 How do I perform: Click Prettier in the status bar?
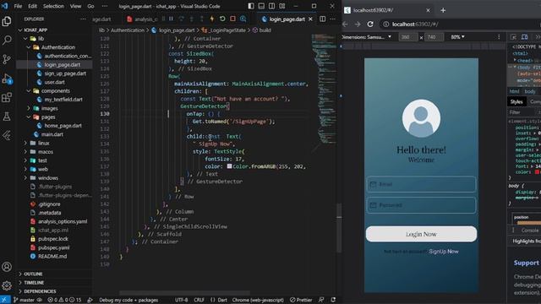pyautogui.click(x=301, y=300)
